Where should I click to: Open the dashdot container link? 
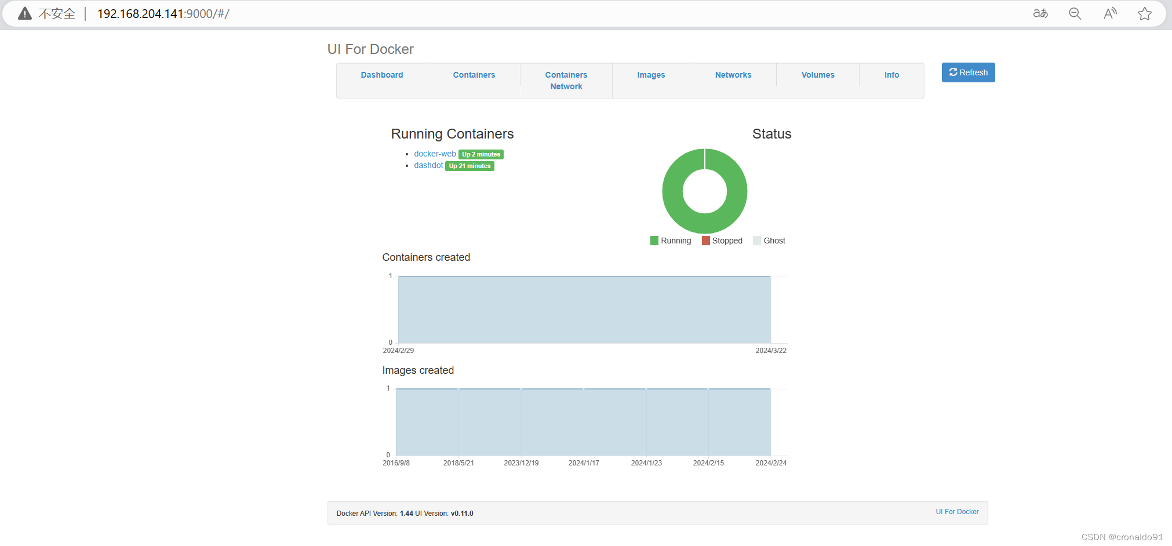428,165
